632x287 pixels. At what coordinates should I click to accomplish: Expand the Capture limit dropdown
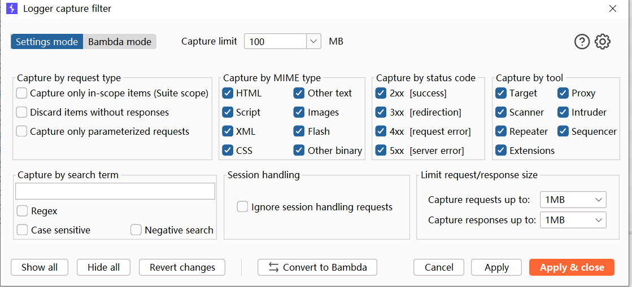pos(313,41)
